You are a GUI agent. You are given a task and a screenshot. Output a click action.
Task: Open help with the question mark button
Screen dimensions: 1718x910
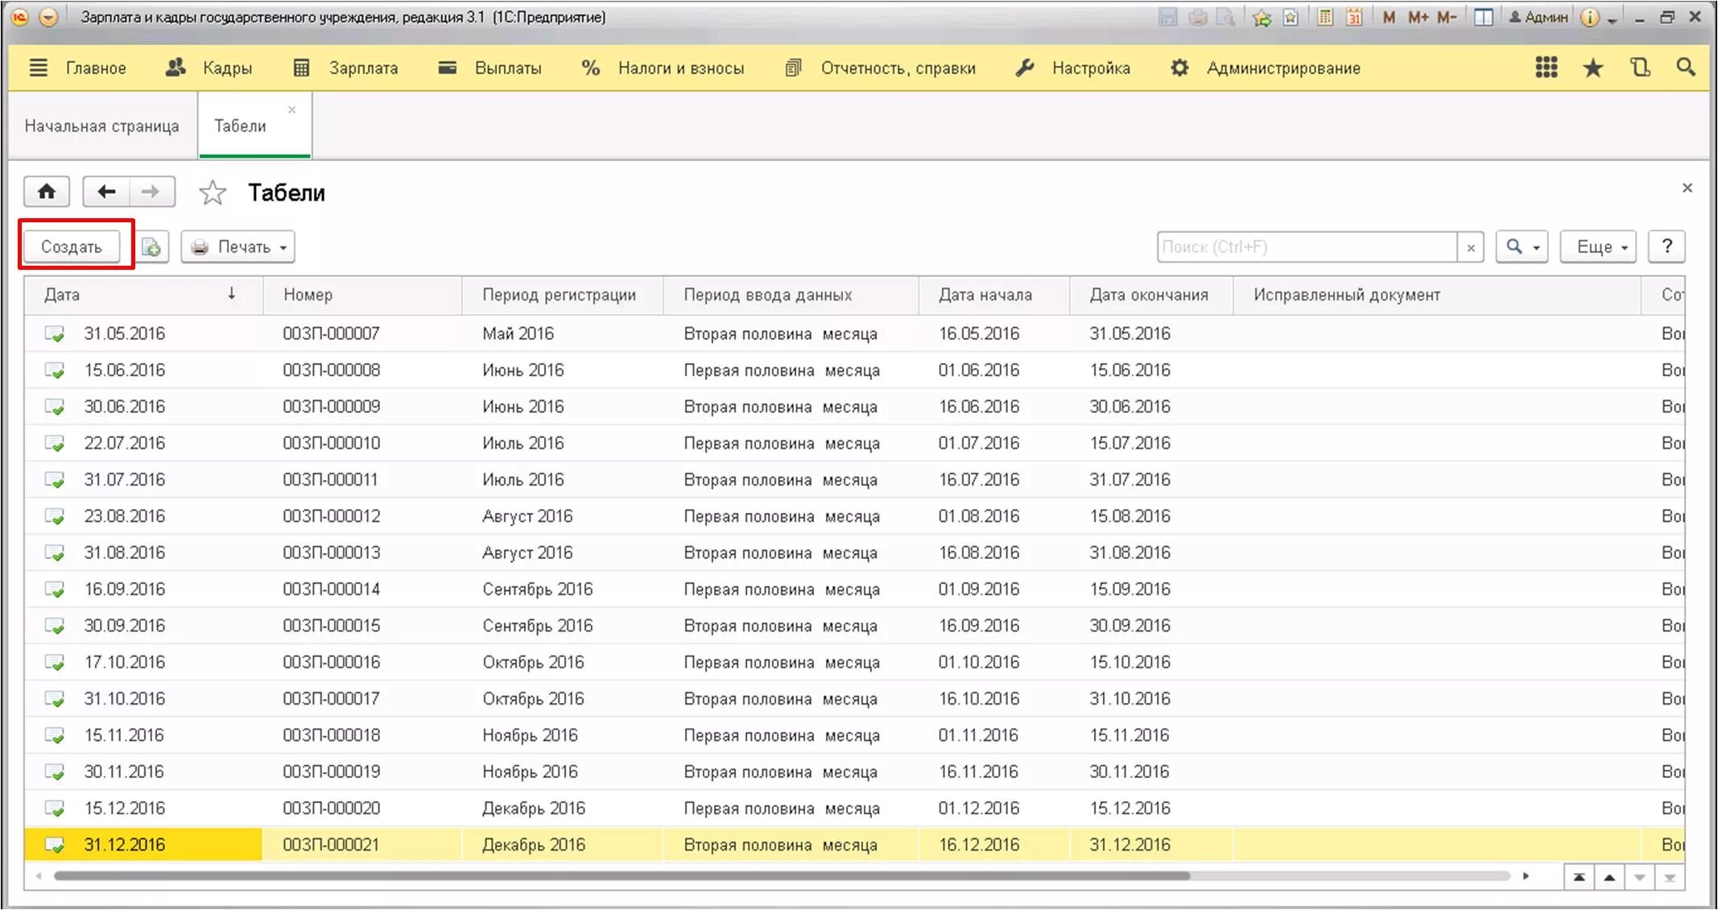click(1666, 246)
